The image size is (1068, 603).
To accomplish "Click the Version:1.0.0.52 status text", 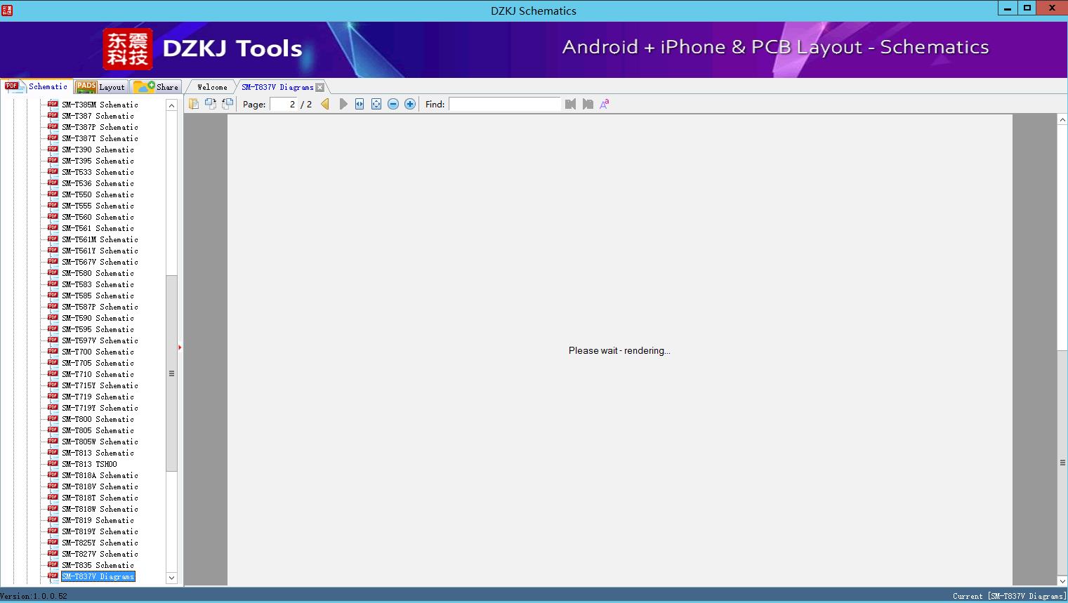I will 34,596.
